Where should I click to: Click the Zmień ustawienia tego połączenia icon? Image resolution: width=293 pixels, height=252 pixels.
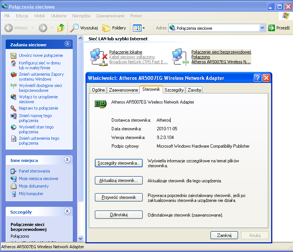point(14,139)
